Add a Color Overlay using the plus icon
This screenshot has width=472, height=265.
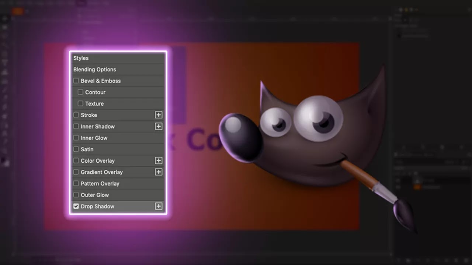tap(159, 161)
